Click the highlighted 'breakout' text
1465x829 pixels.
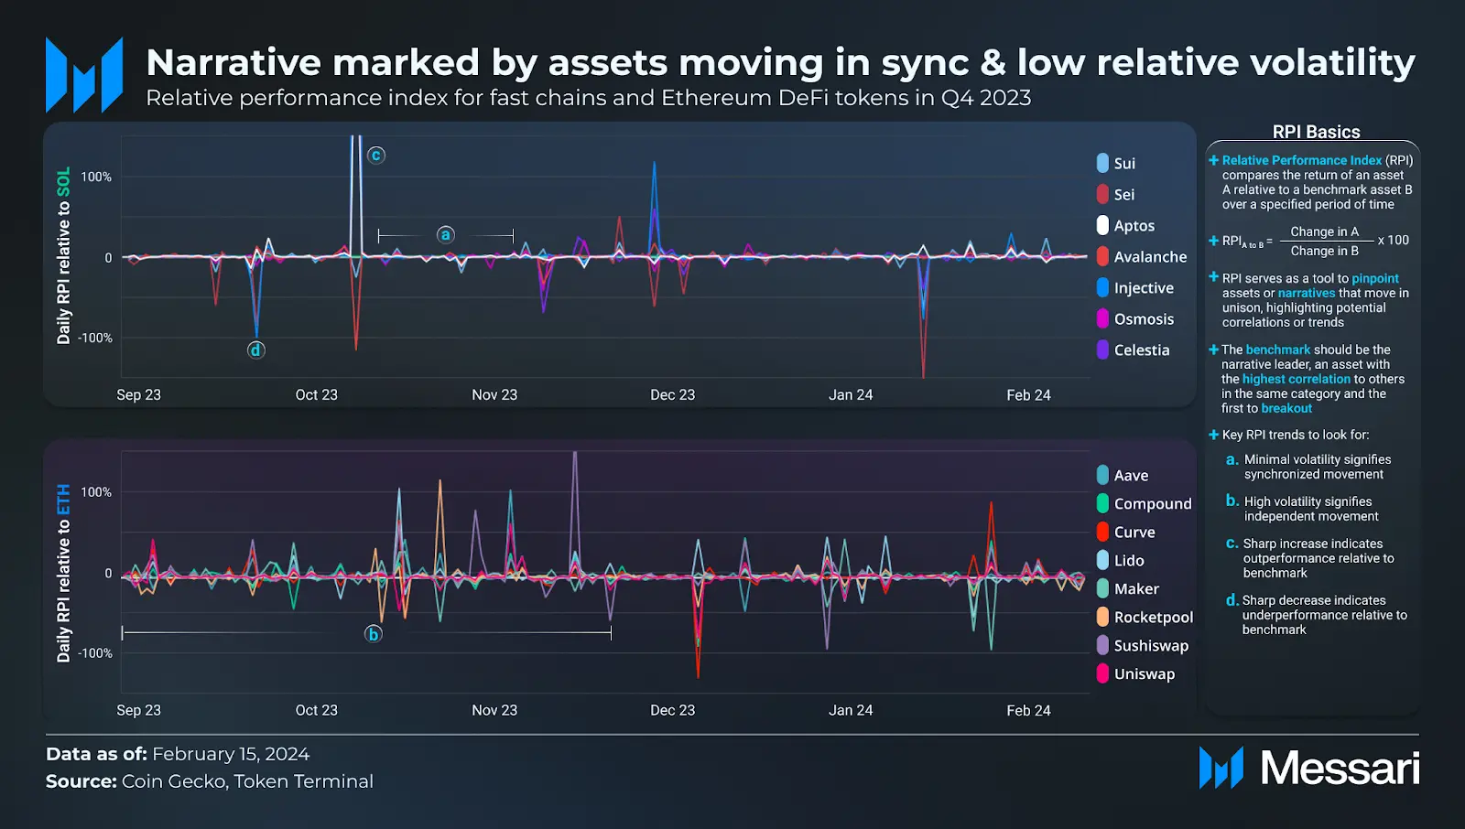[x=1286, y=408]
